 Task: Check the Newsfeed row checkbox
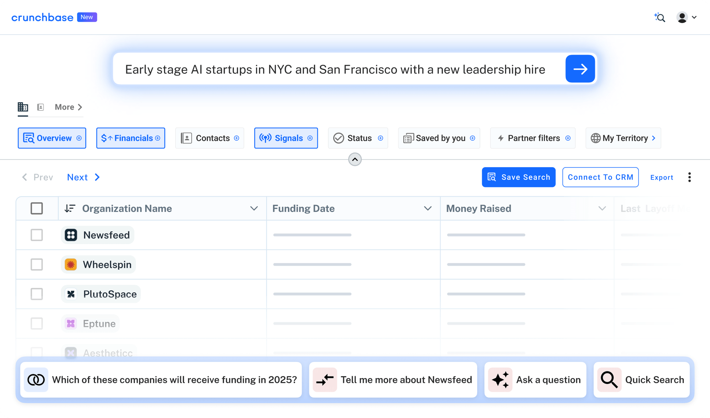pos(37,235)
